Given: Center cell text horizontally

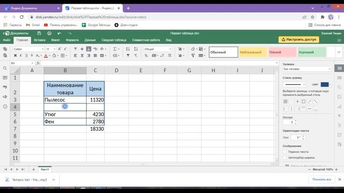Looking at the screenshot, I should pyautogui.click(x=82, y=56).
